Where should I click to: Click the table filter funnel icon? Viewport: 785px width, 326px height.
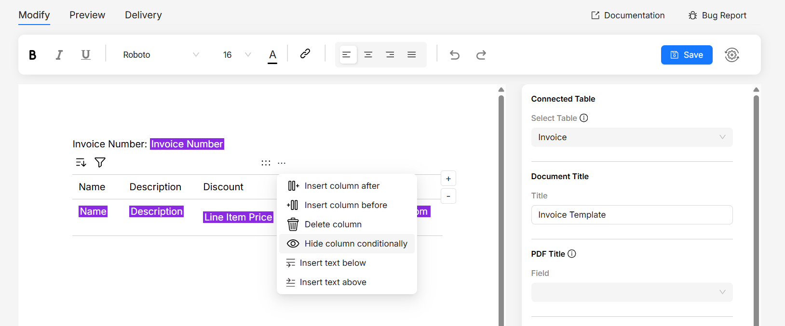point(100,162)
